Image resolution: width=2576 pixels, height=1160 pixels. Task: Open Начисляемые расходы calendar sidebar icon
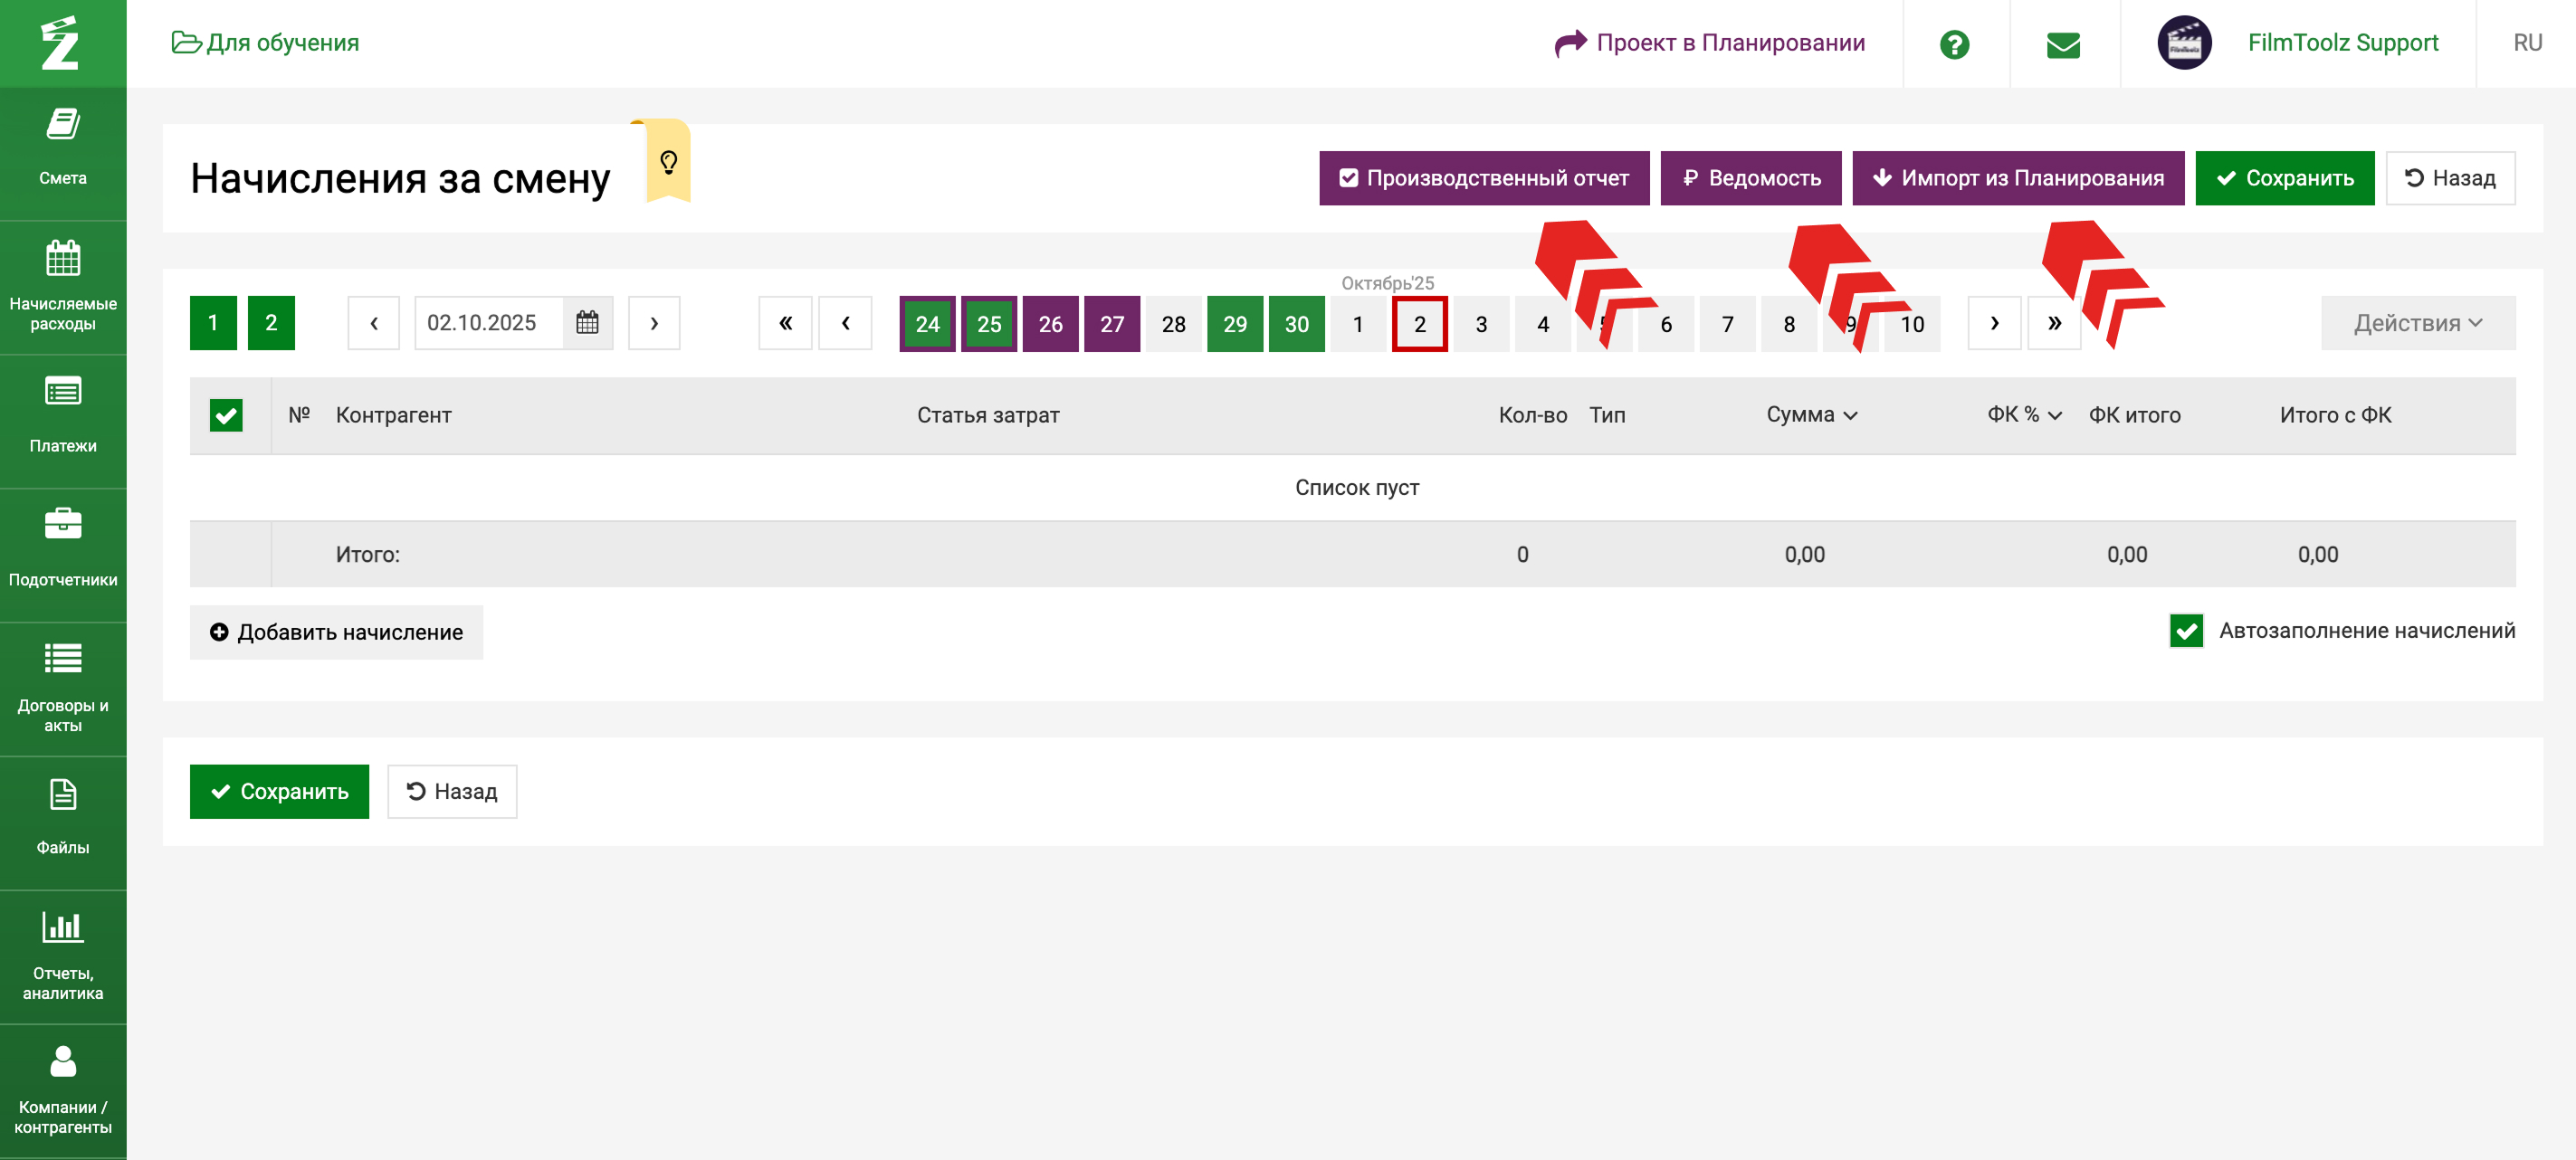pos(63,259)
